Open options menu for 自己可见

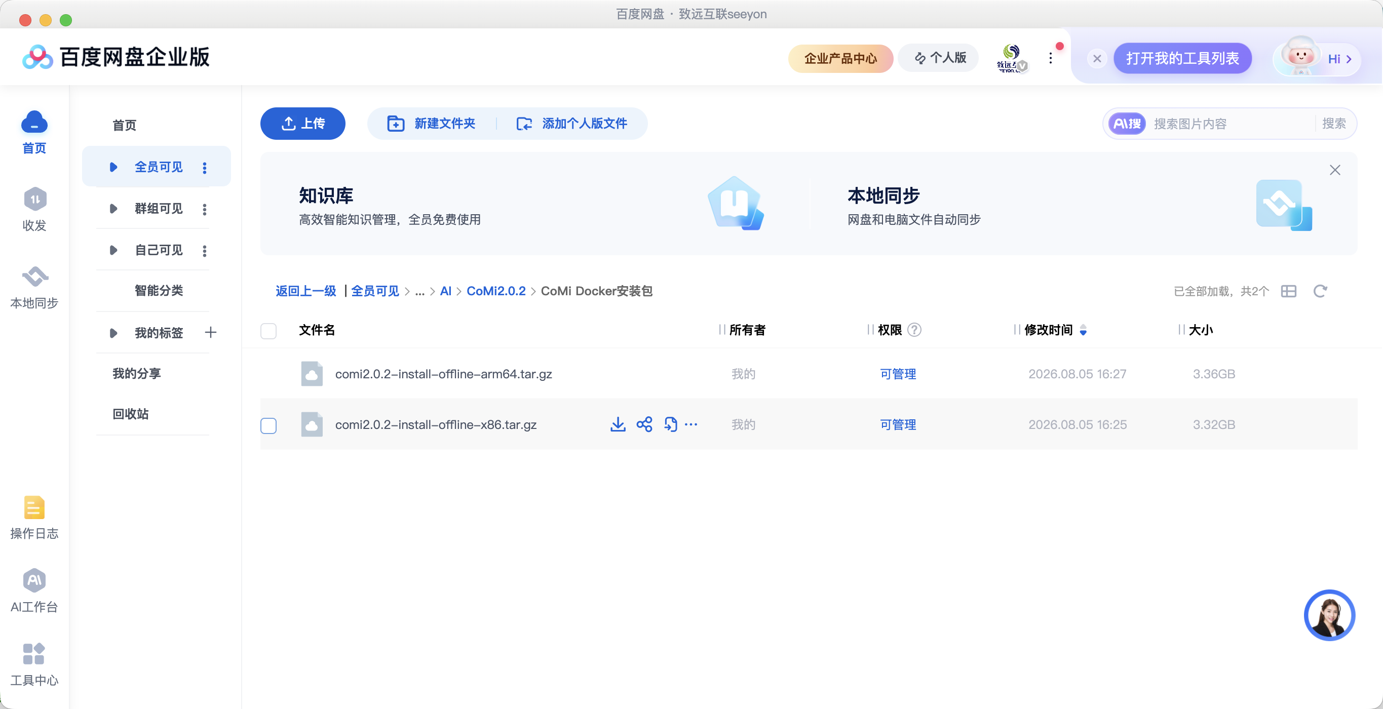tap(205, 251)
